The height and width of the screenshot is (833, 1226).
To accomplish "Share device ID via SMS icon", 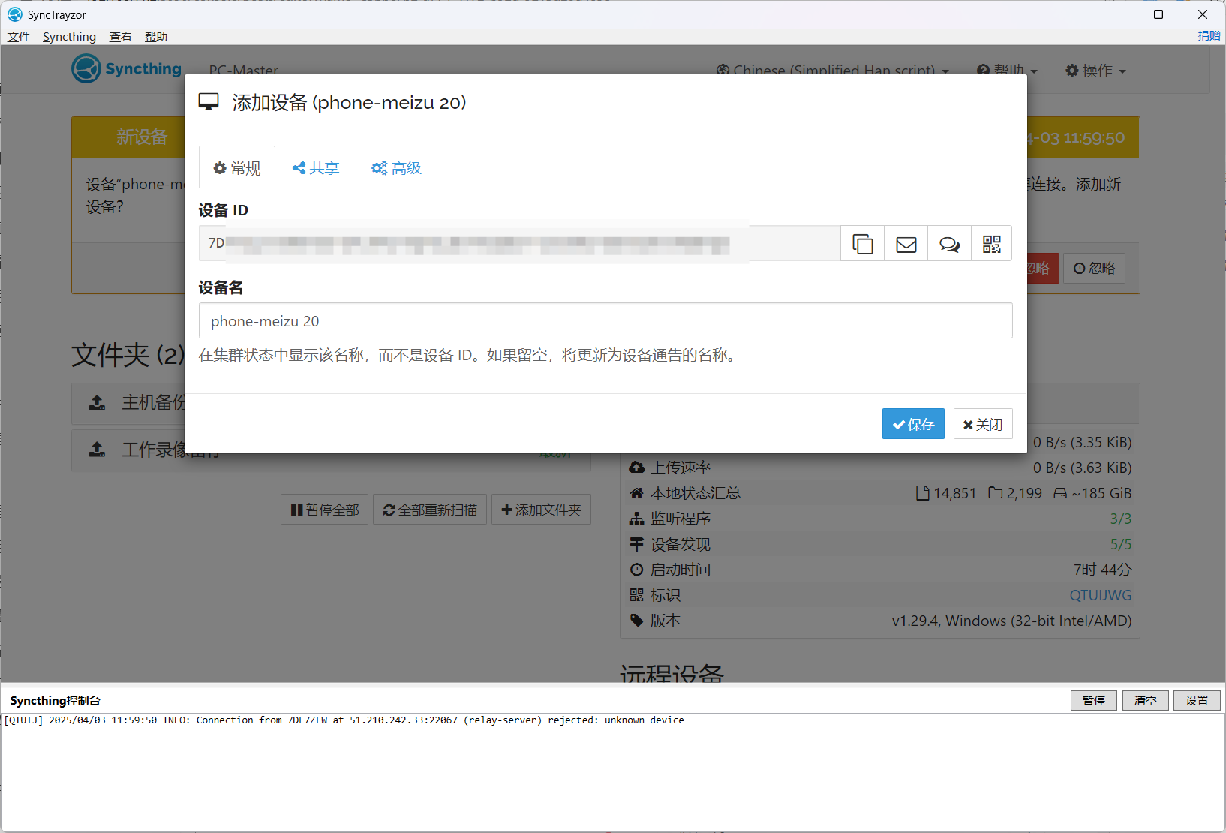I will tap(949, 244).
